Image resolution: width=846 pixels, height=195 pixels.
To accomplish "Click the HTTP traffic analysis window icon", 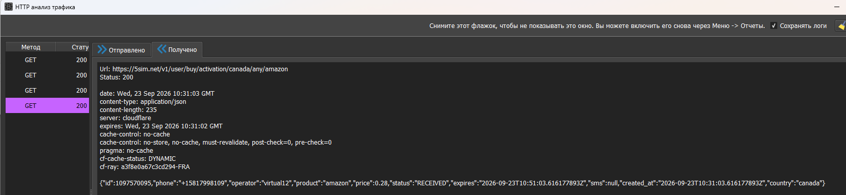I will point(8,7).
